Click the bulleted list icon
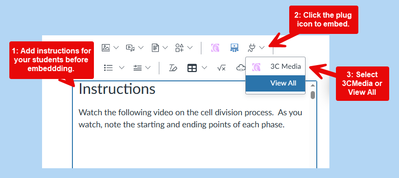Screen dimensions: 399x178 click(108, 67)
